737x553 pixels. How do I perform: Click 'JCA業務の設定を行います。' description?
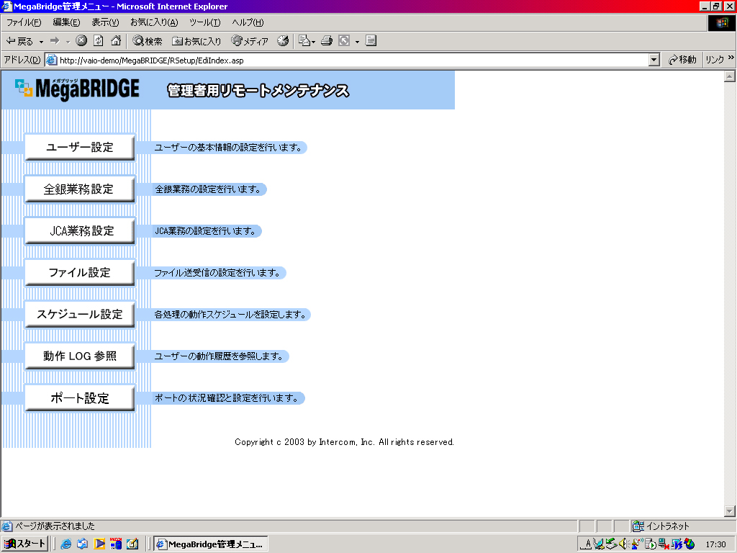205,231
